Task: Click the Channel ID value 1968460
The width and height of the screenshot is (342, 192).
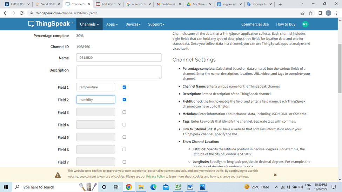Action: pos(83,47)
